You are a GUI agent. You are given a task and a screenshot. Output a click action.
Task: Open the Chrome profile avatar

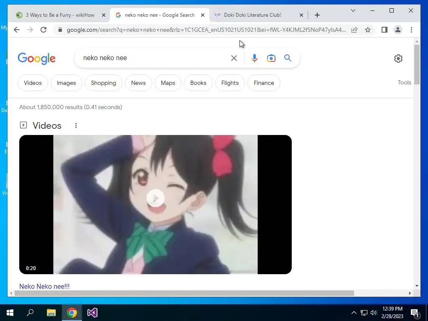398,30
